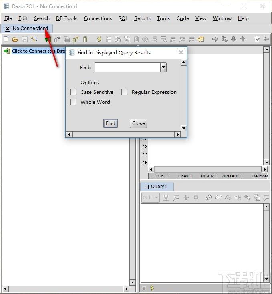
Task: Open the Edit menu
Action: 23,18
